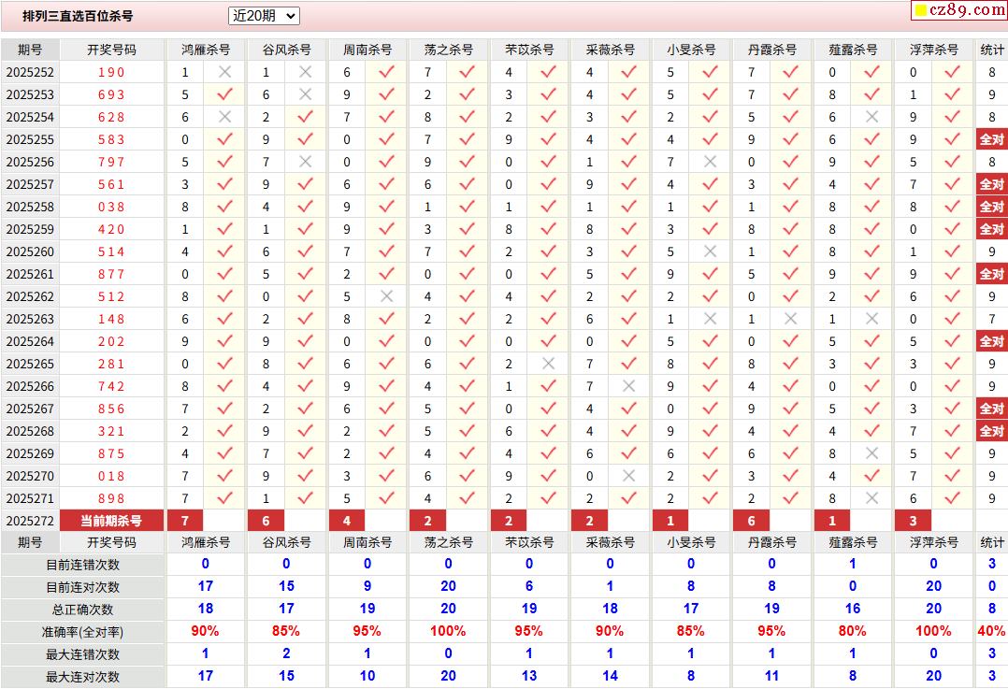Screen dimensions: 1008x689
Task: Click the red 3 under 浮萍杀号 in row 2025272
Action: point(913,521)
